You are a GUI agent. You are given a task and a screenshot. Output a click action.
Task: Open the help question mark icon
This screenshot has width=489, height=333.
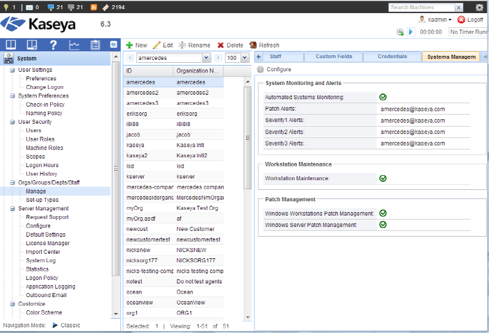53,44
